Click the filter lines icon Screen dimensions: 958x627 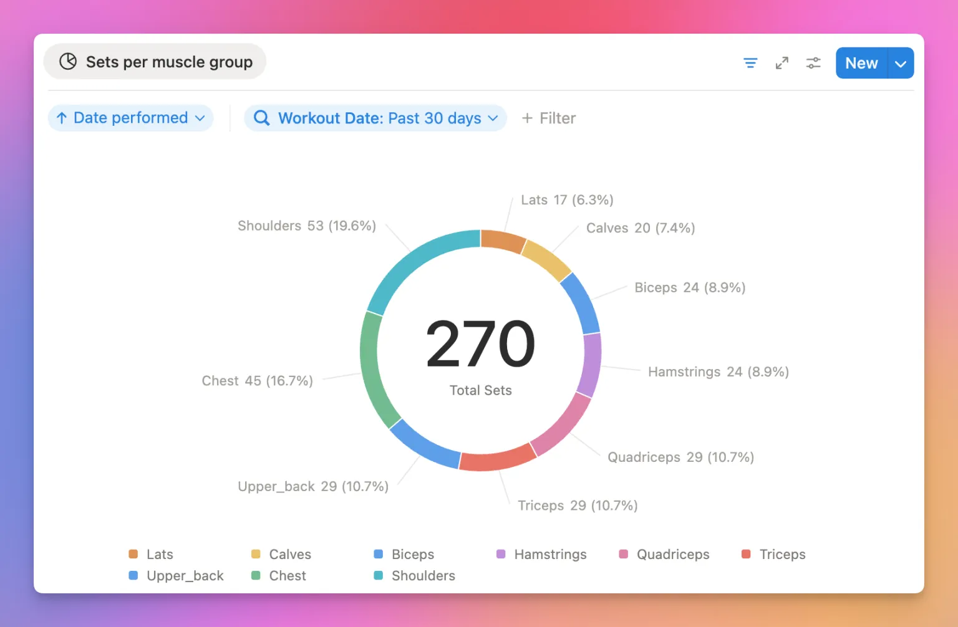point(750,63)
